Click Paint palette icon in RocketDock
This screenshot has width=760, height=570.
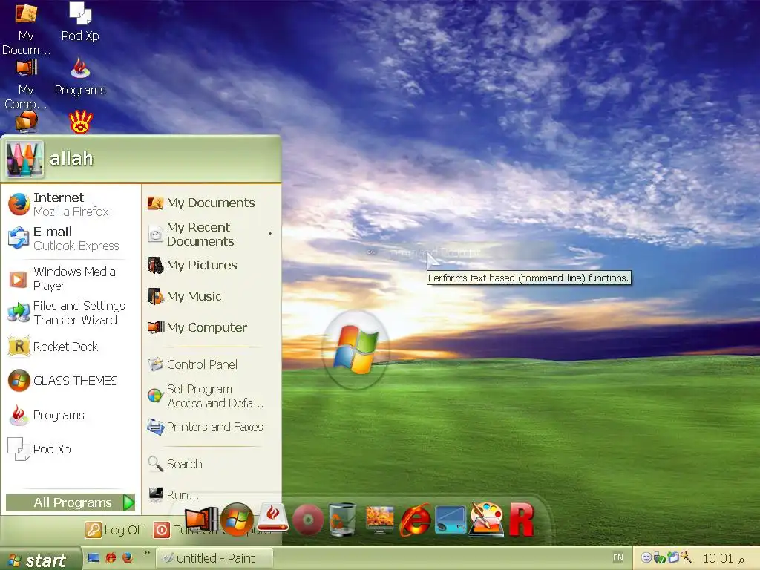[x=485, y=520]
